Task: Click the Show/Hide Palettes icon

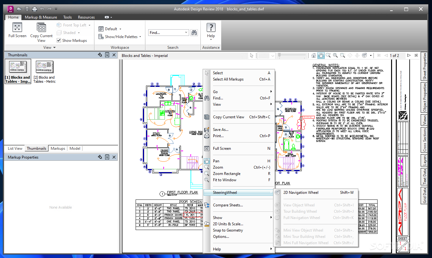Action: coord(101,36)
